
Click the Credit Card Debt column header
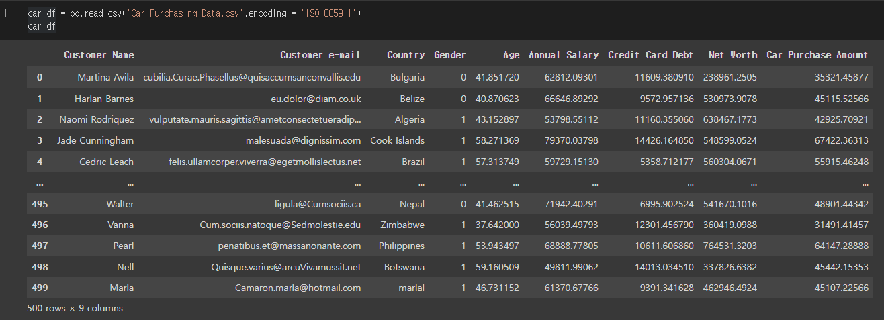click(651, 55)
